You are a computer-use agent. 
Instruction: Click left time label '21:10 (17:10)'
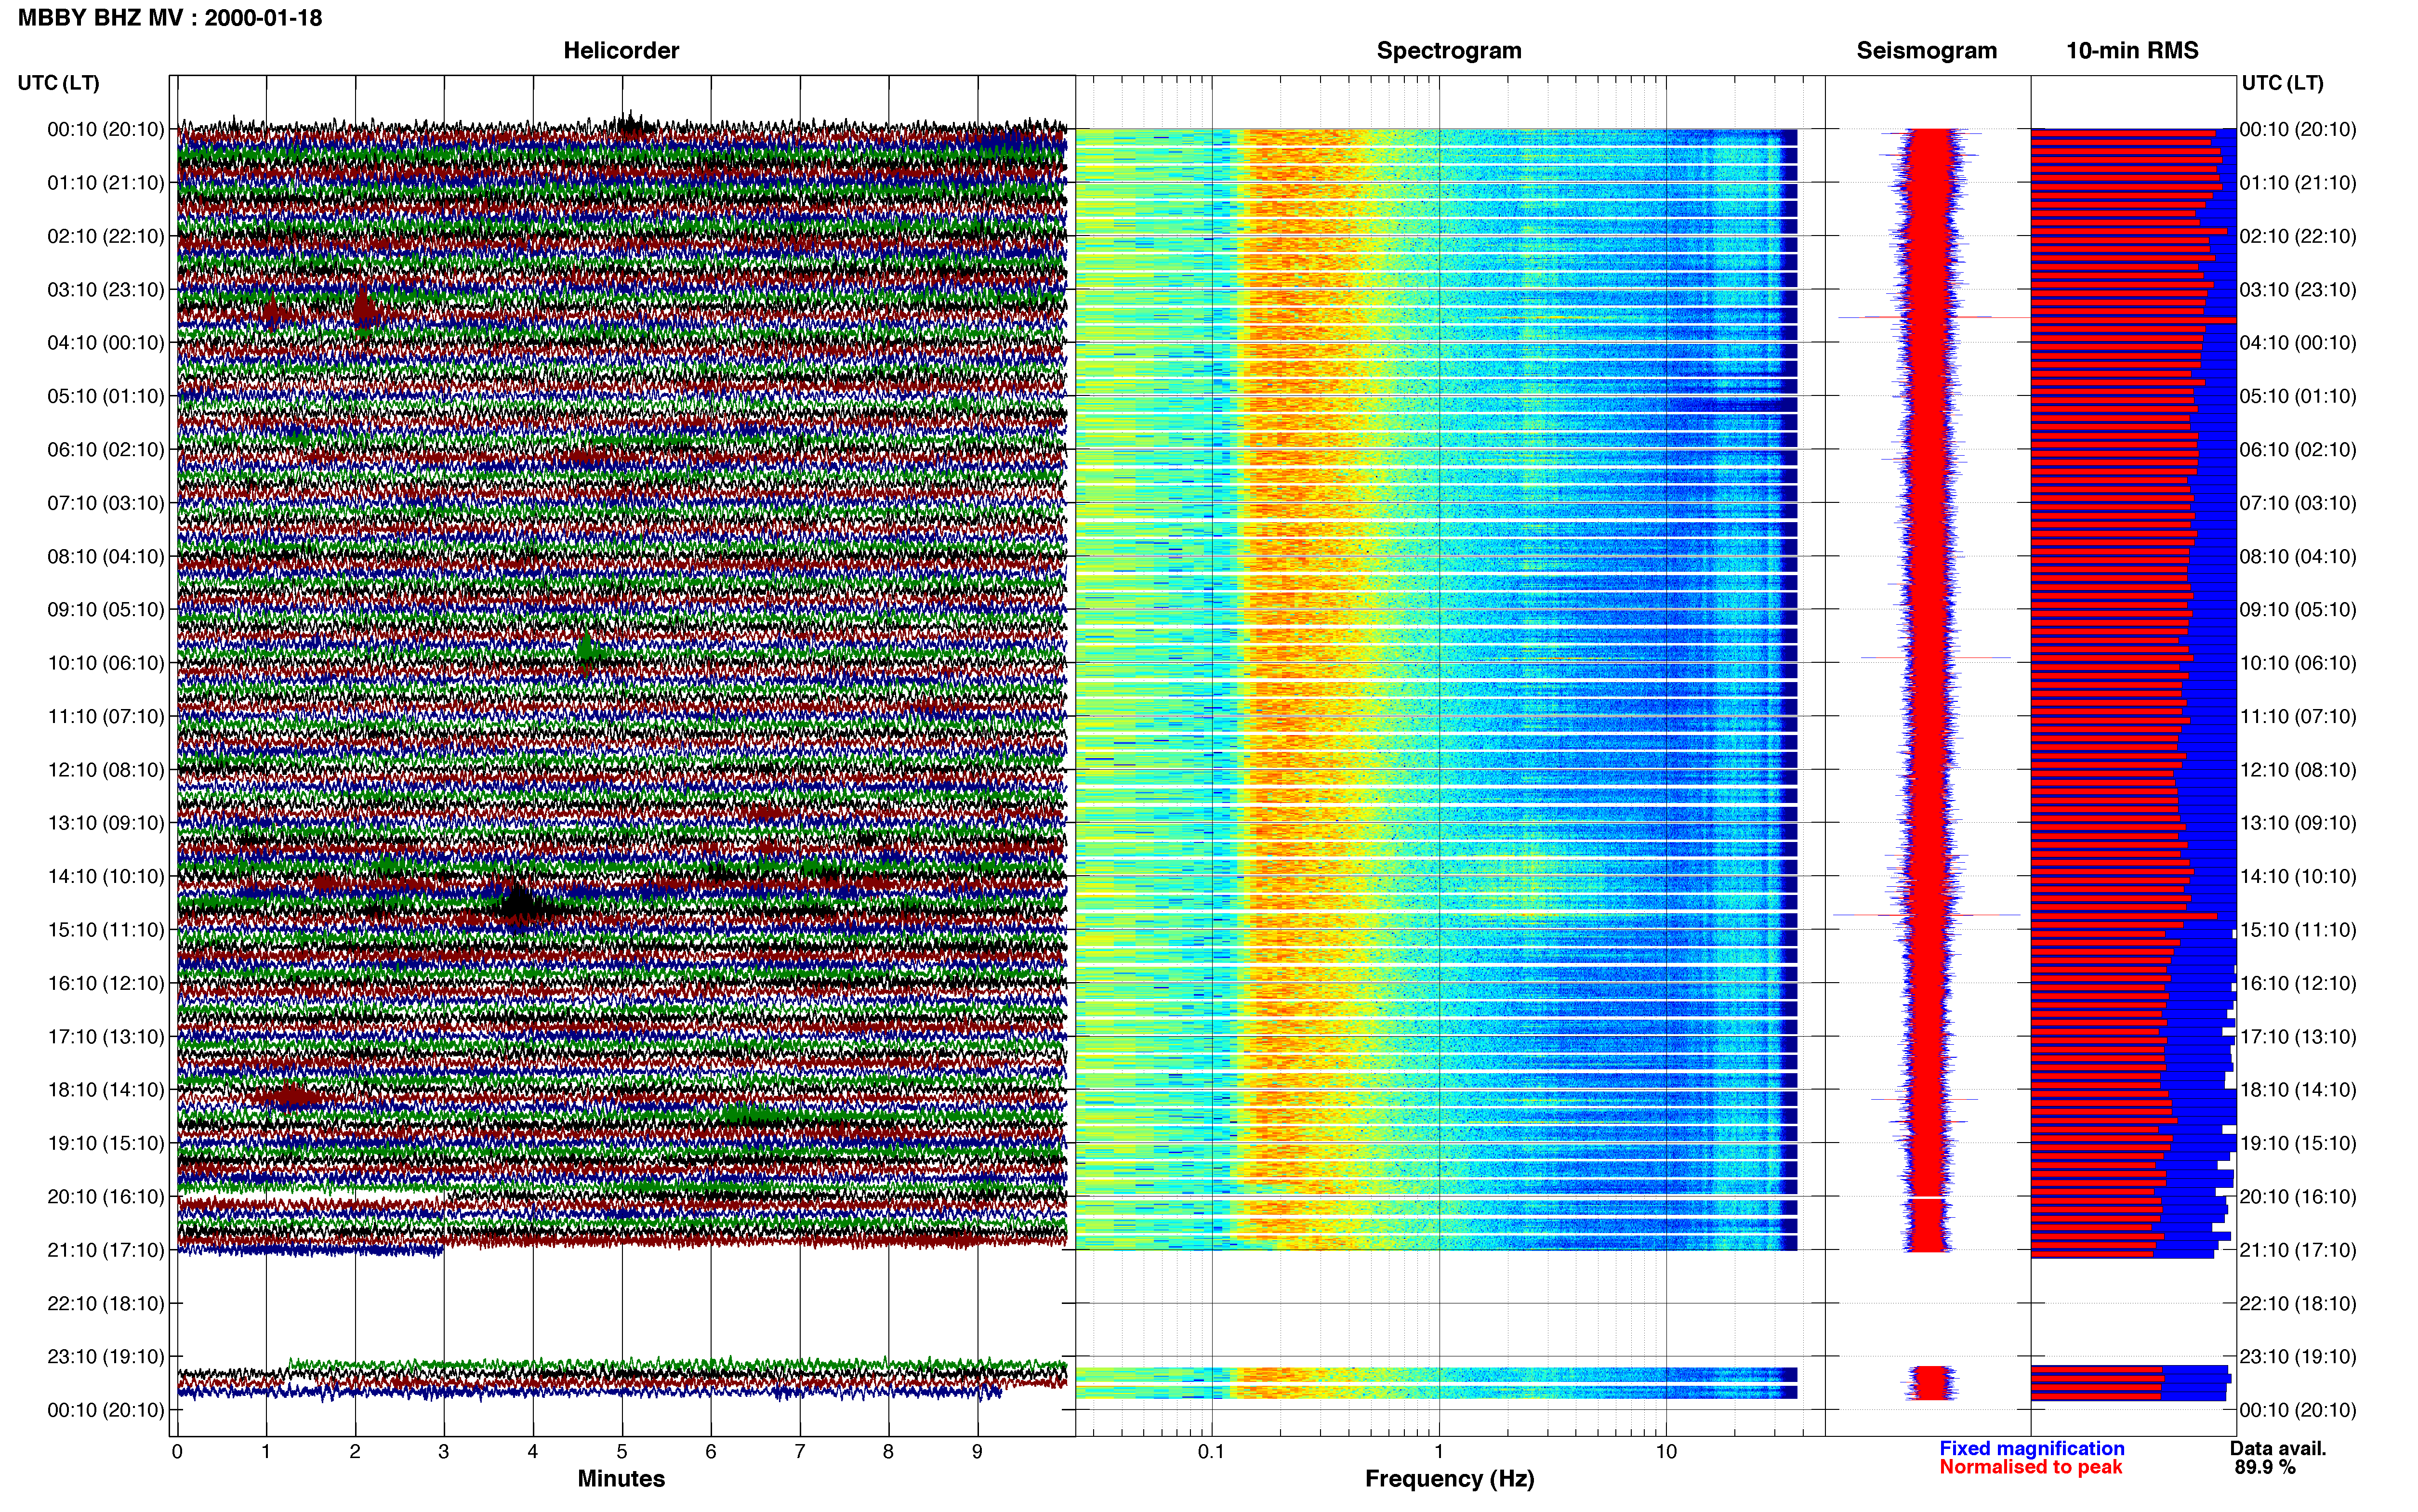pos(106,1250)
